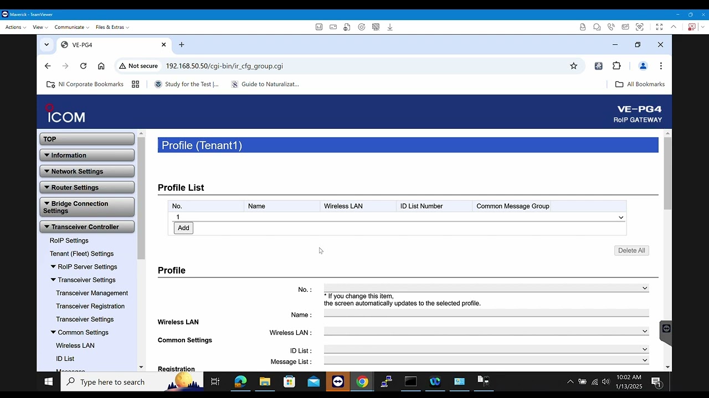709x398 pixels.
Task: Bookmark this page with the star
Action: tap(574, 66)
